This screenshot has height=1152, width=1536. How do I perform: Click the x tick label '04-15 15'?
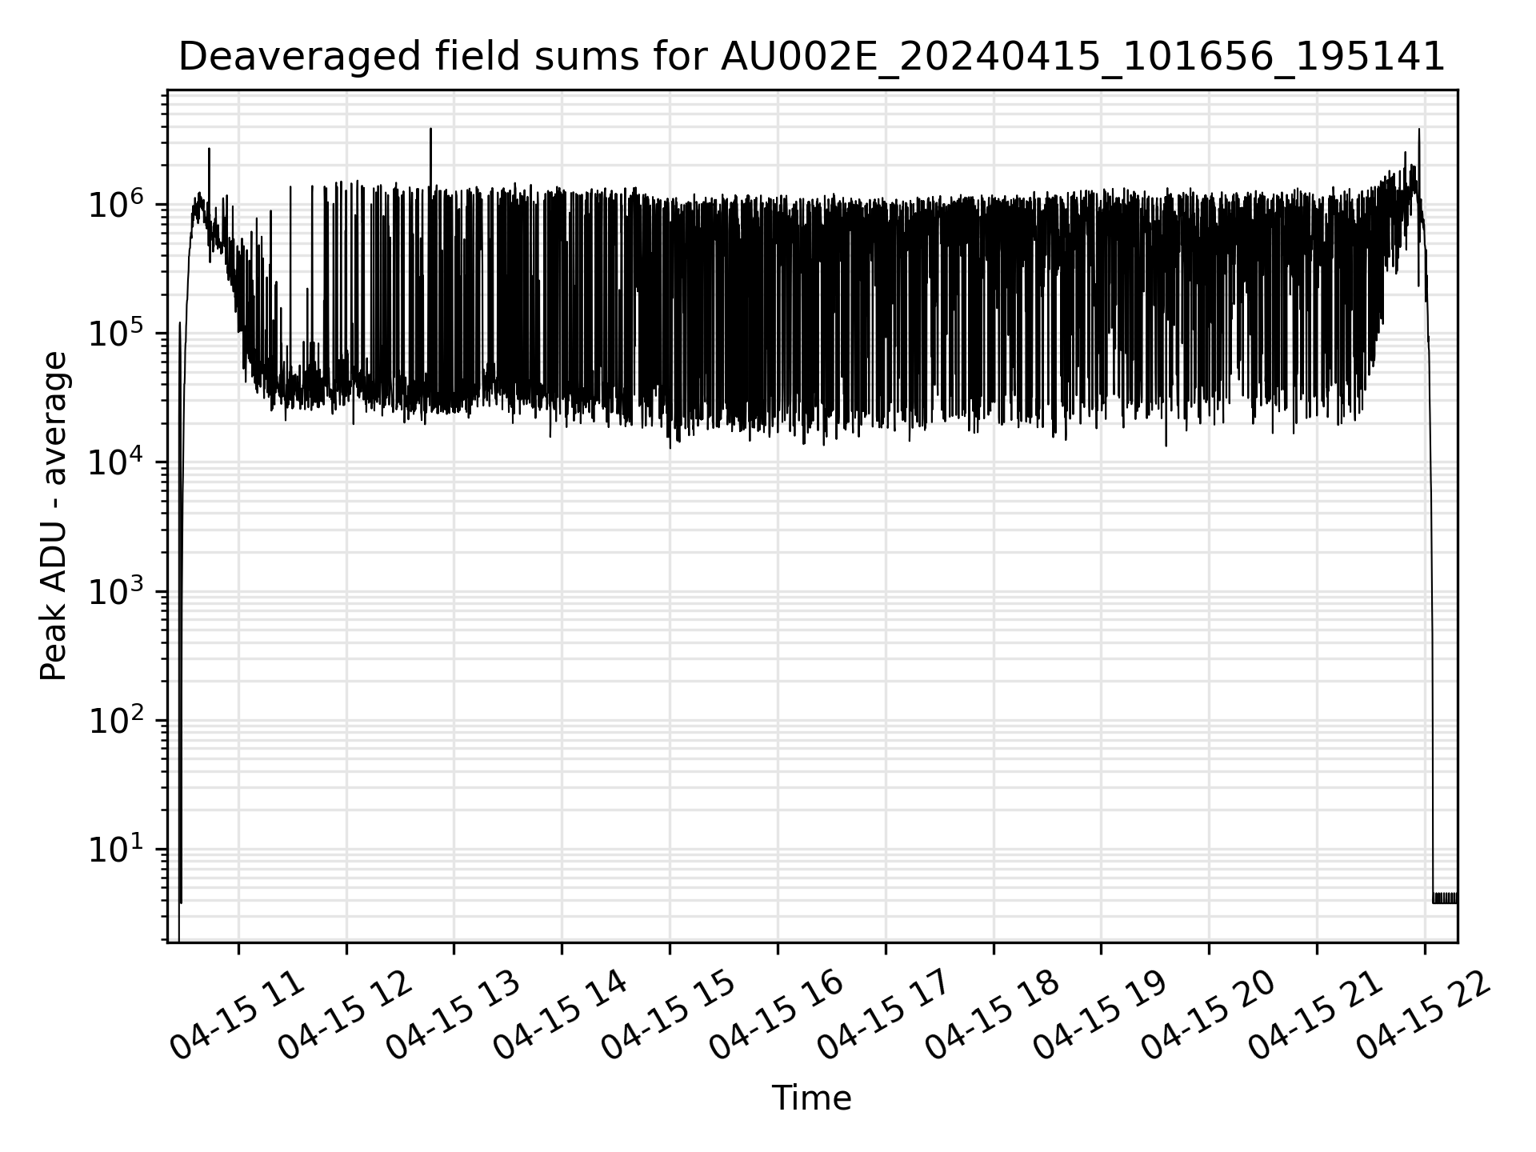coord(669,1016)
